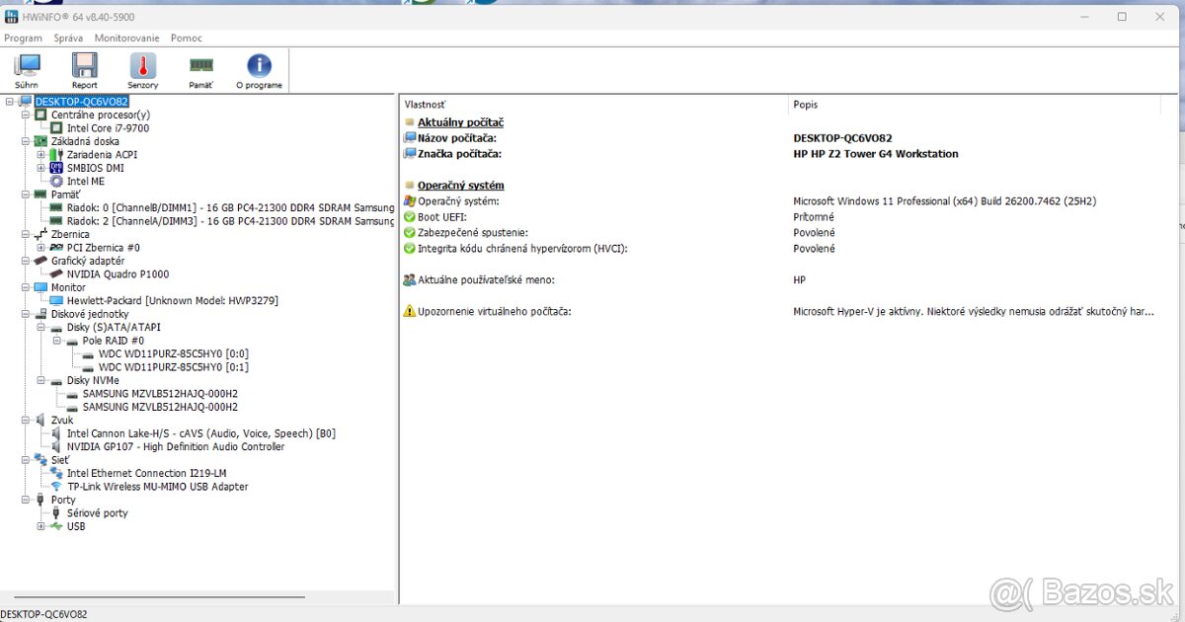Click the Pamäť memory module icon
Viewport: 1185px width, 622px height.
[200, 70]
